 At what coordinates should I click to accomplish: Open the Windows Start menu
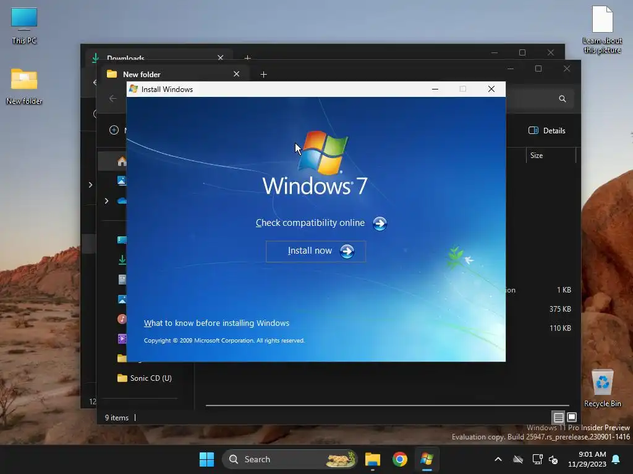pyautogui.click(x=206, y=459)
